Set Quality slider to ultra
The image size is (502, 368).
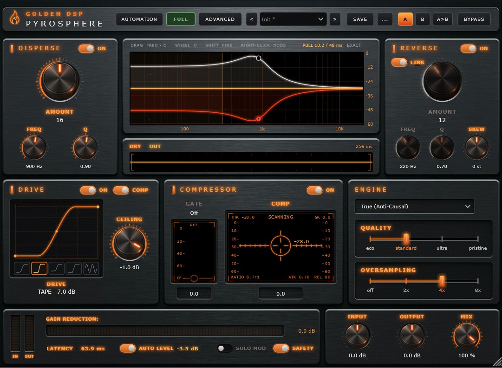click(442, 239)
